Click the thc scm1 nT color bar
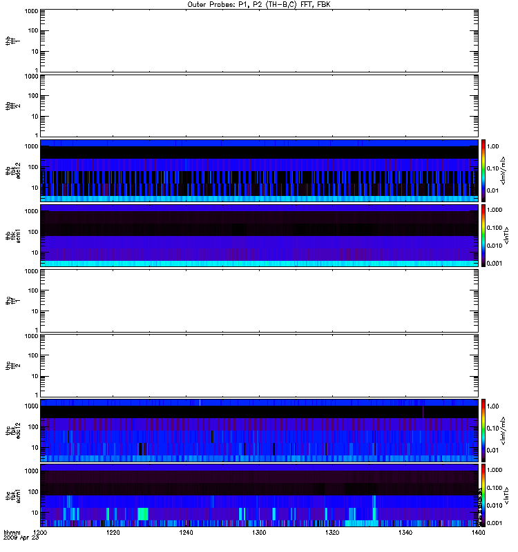Viewport: 518px width, 552px height. (x=483, y=495)
